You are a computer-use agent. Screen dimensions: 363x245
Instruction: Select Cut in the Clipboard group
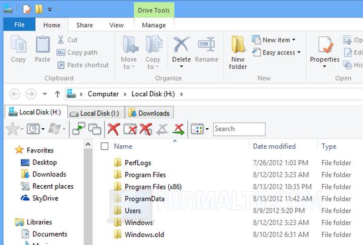point(67,40)
